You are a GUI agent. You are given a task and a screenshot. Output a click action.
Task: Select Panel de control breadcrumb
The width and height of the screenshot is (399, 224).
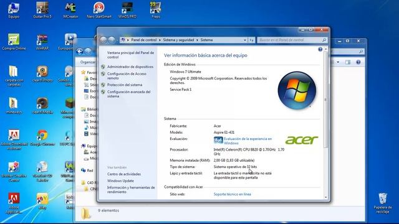[144, 40]
